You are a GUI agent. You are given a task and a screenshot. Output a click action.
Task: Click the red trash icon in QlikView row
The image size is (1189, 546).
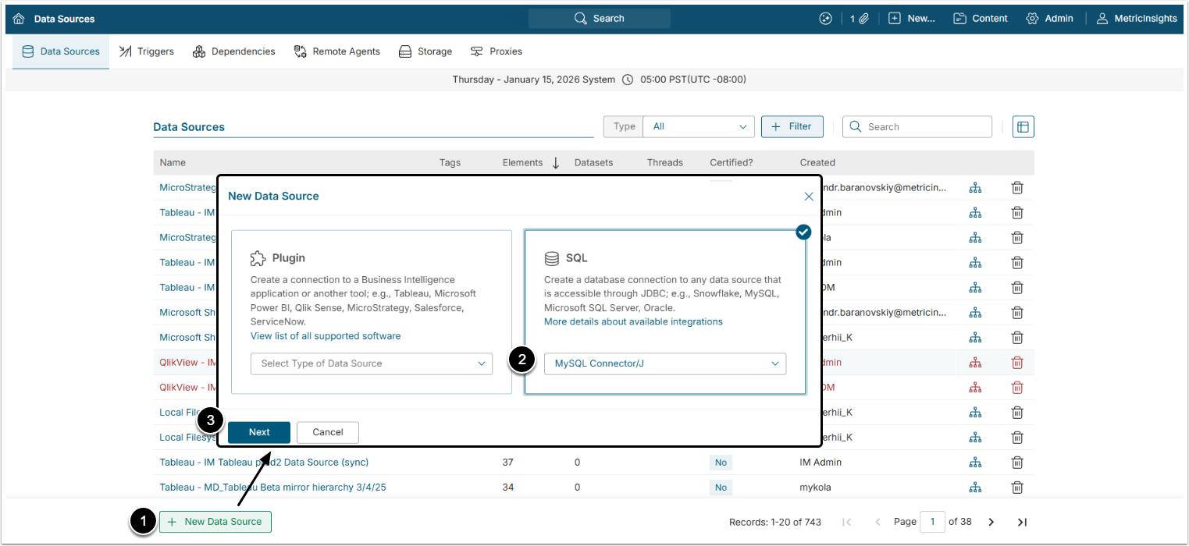click(1017, 362)
